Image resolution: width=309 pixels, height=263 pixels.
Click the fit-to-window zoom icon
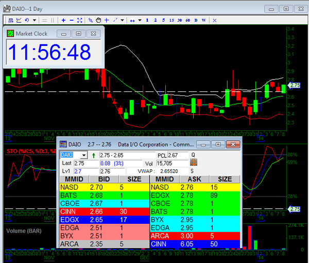[x=79, y=20]
